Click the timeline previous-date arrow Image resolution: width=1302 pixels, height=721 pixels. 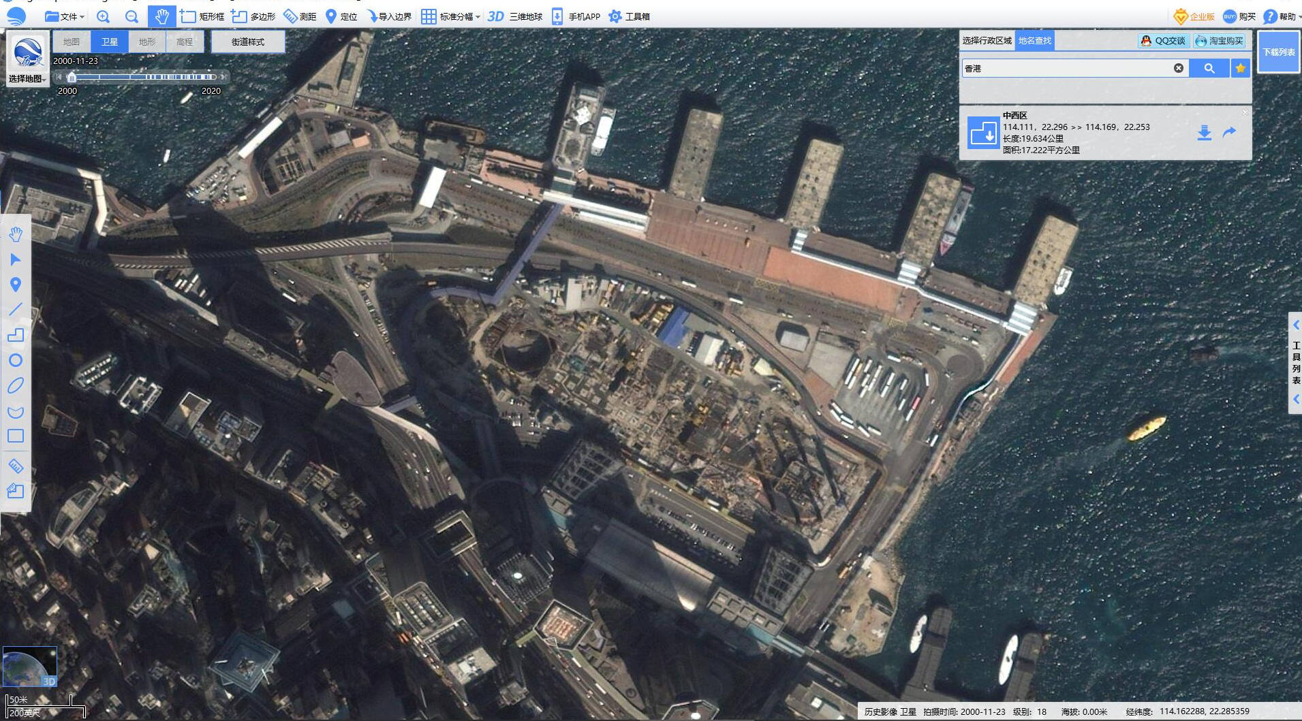pyautogui.click(x=59, y=77)
